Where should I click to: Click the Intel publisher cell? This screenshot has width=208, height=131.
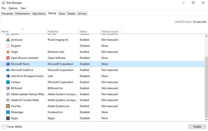coord(50,76)
